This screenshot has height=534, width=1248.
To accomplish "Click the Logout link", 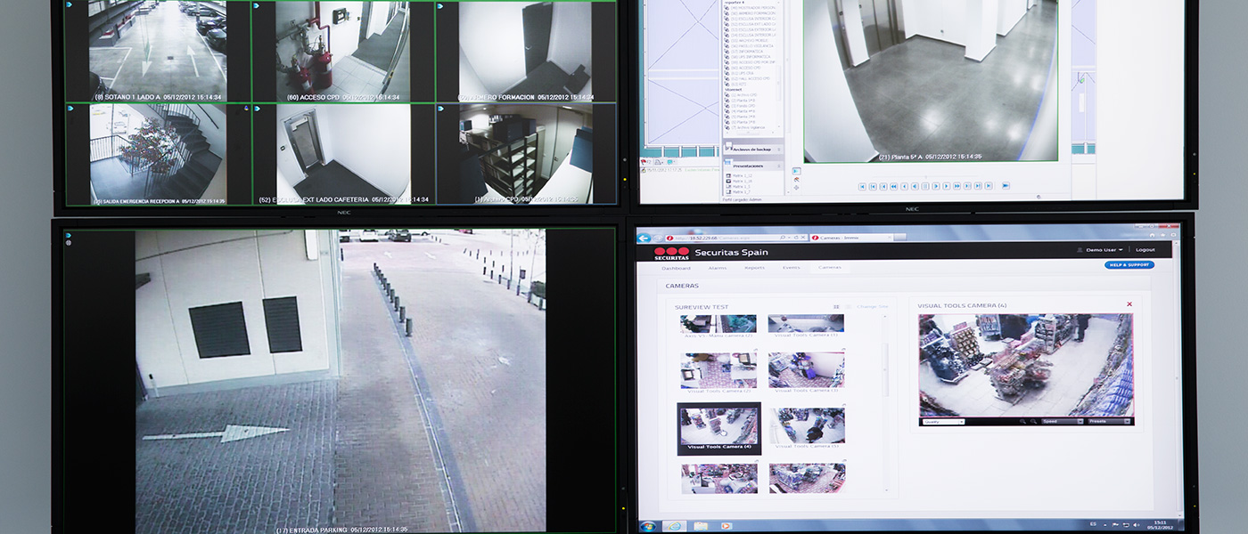I will 1145,250.
